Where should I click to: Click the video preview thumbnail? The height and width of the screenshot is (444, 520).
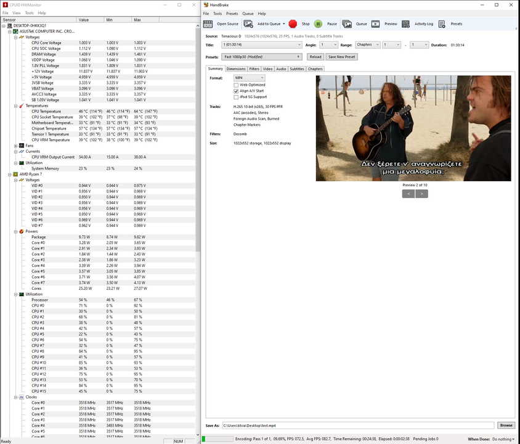click(413, 128)
